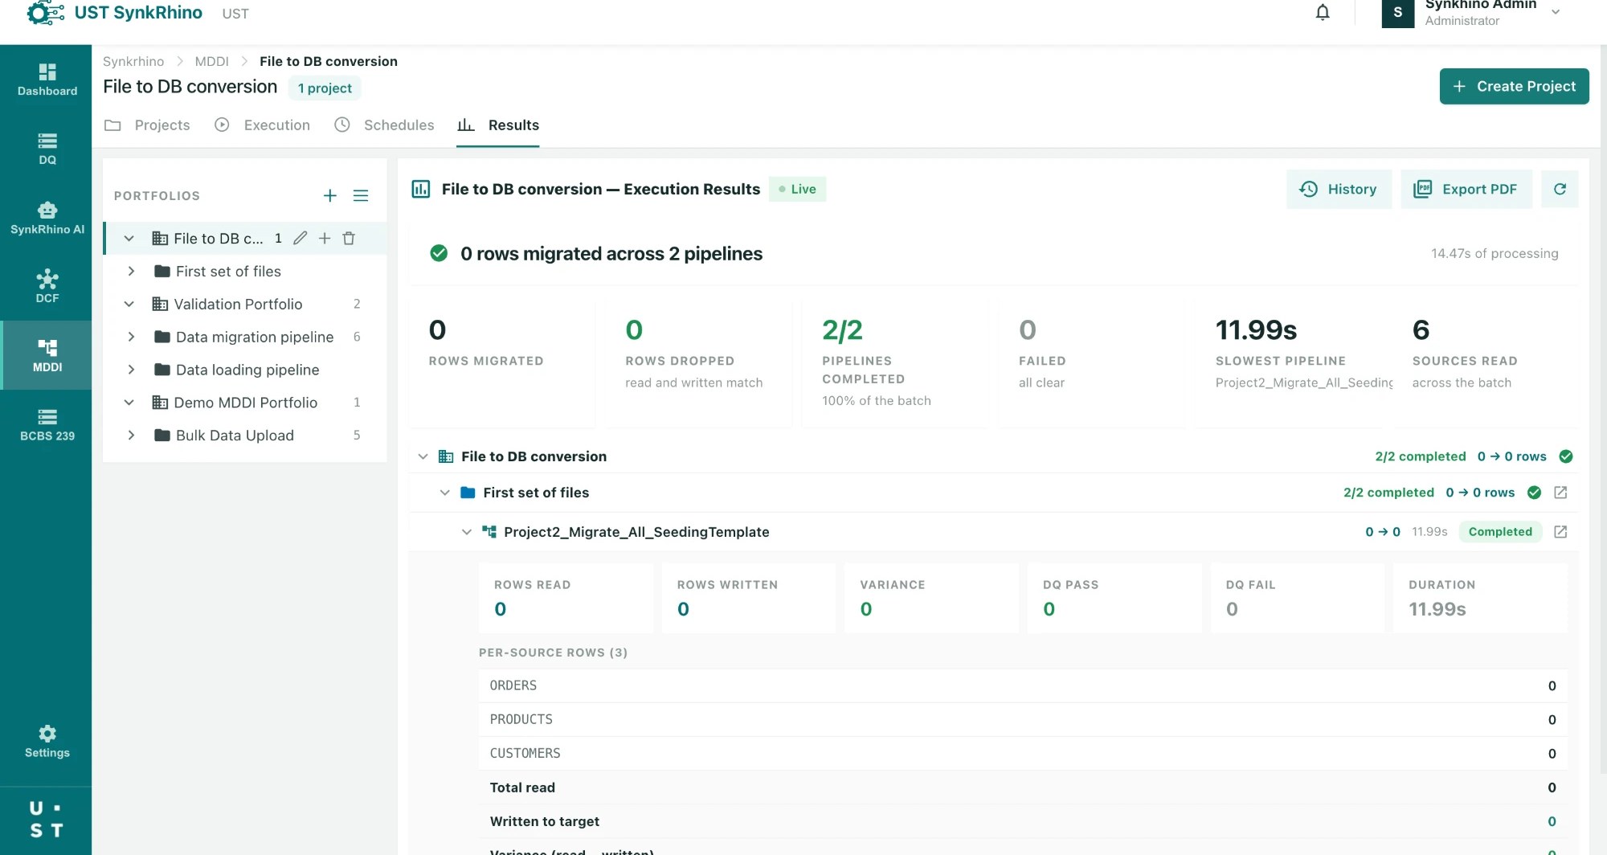Add project to File to DB c... portfolio
The height and width of the screenshot is (855, 1607).
tap(325, 238)
